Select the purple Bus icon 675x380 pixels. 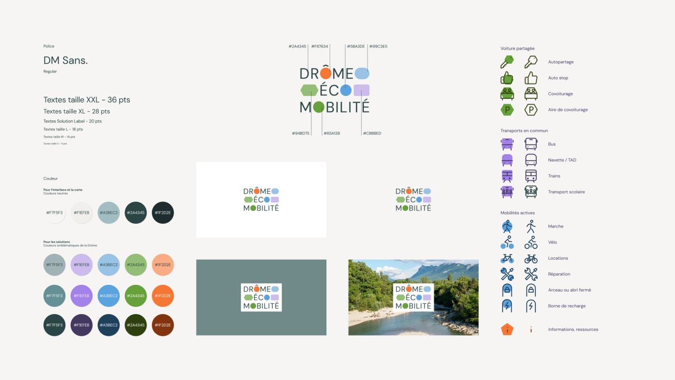[x=507, y=144]
